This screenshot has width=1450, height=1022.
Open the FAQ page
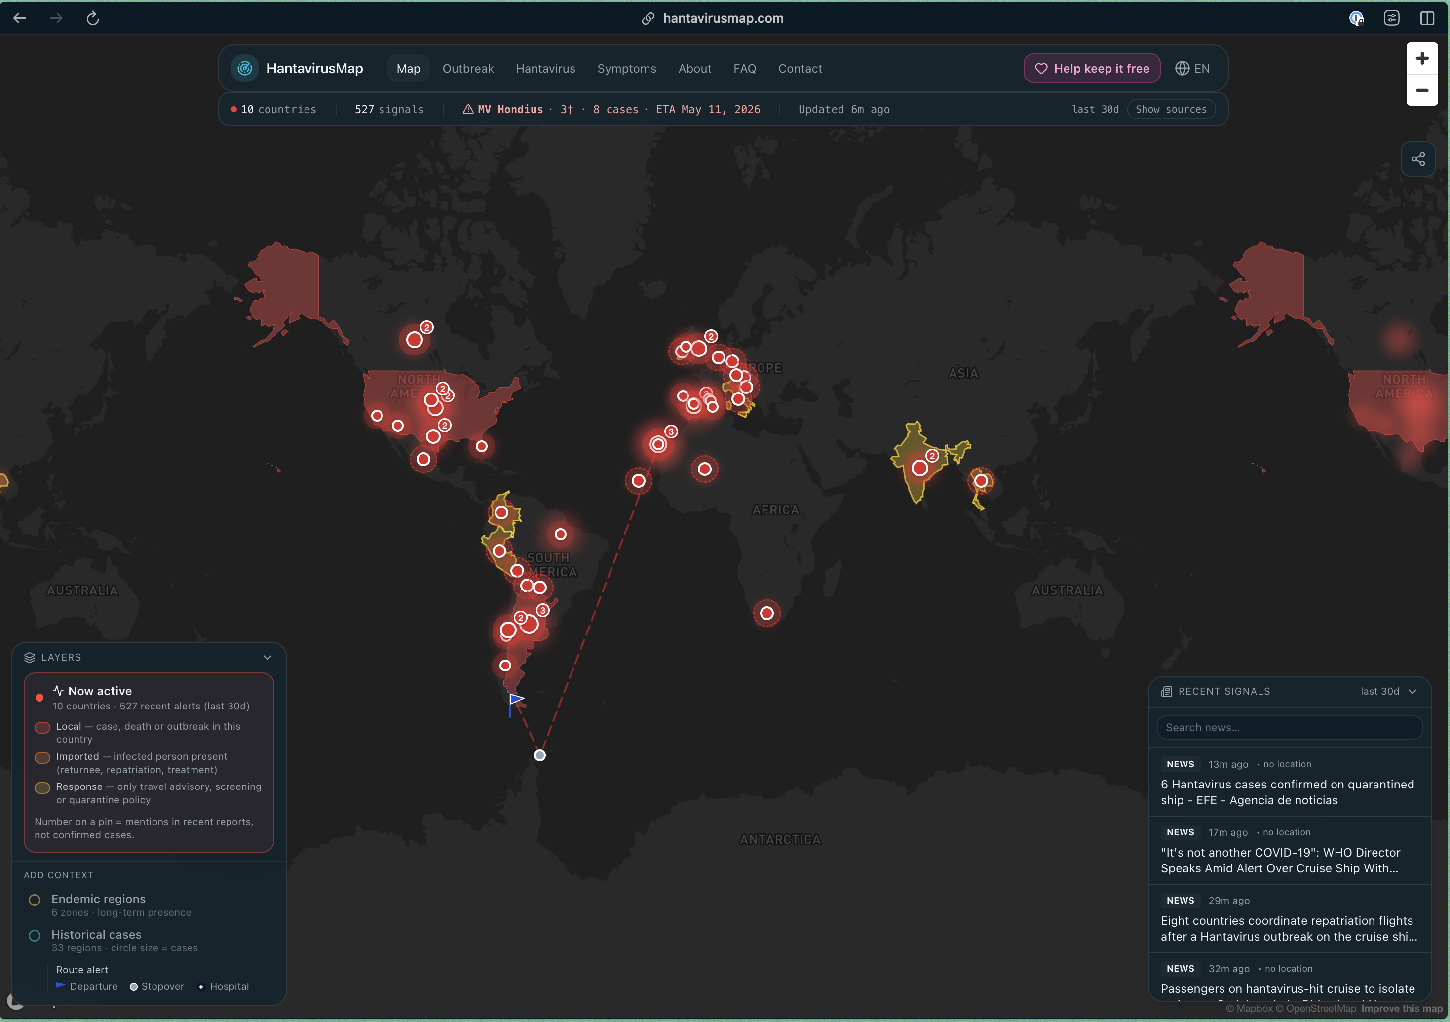745,68
